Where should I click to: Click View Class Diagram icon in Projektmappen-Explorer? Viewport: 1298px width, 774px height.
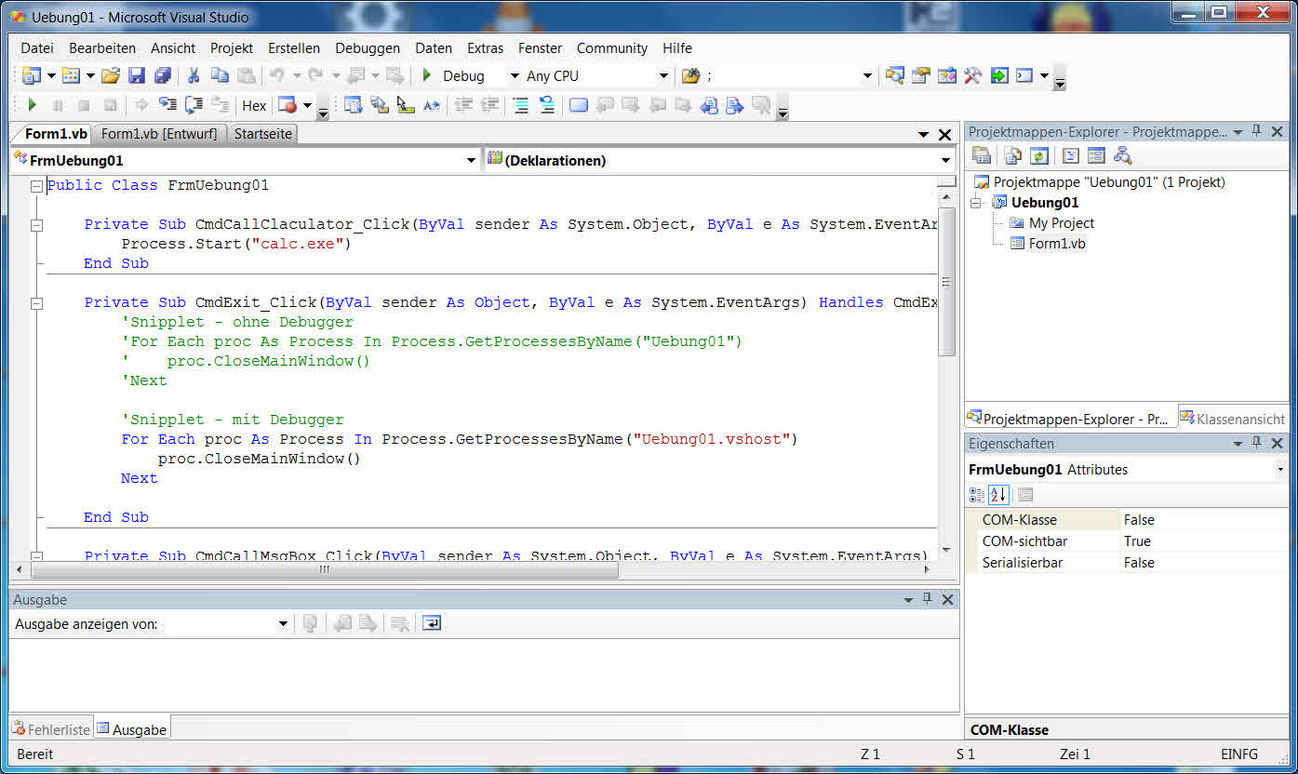tap(1122, 155)
